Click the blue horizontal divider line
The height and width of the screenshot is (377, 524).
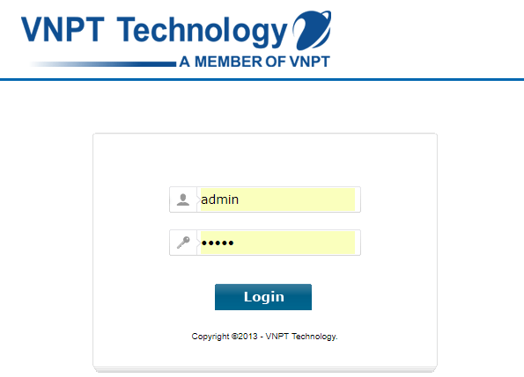coord(262,80)
